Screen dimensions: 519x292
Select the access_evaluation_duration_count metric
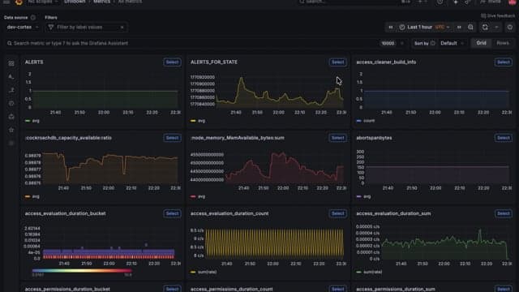pyautogui.click(x=337, y=213)
